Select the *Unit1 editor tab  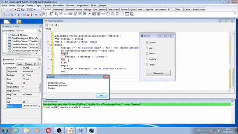pos(48,29)
